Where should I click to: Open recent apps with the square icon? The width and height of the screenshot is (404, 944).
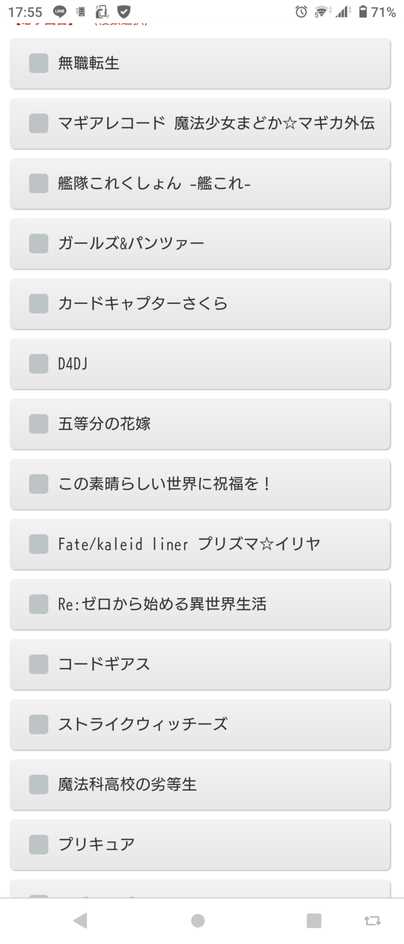(314, 920)
